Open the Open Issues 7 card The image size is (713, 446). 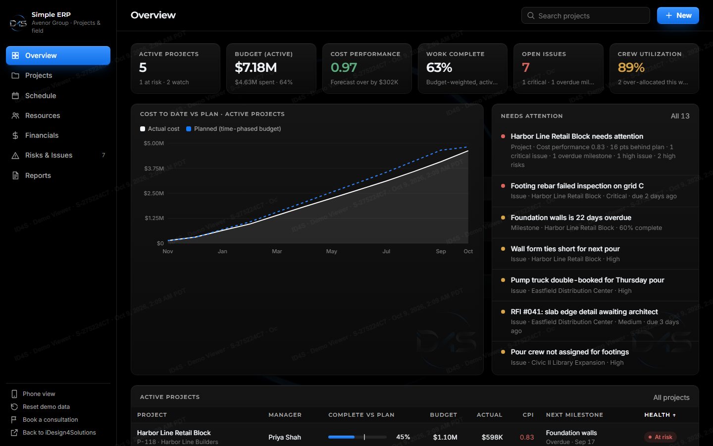[x=559, y=68]
